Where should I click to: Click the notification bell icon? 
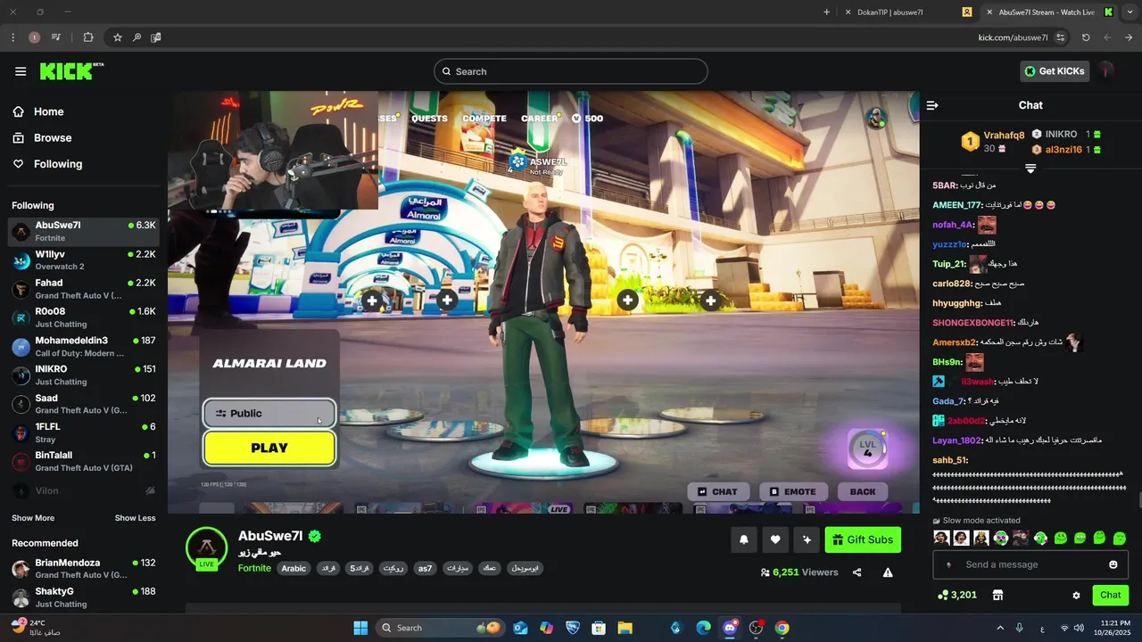743,539
